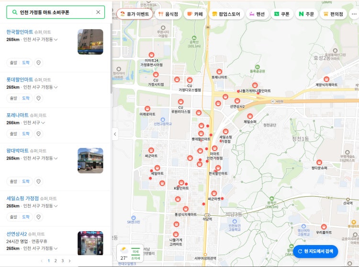
Task: Select 우리홈마트 map marker
Action: click(x=324, y=227)
